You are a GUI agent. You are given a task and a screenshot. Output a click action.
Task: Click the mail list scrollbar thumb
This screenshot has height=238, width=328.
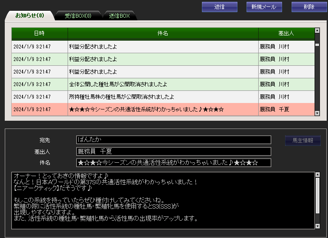tap(317, 45)
